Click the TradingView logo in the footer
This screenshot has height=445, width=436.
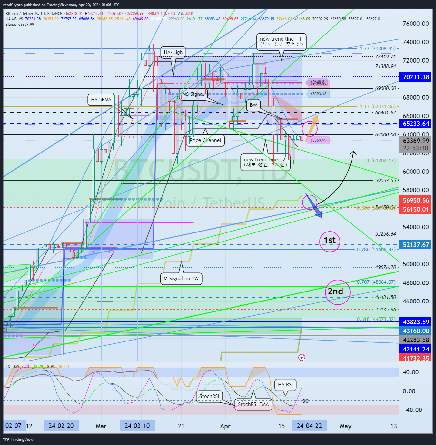click(18, 439)
